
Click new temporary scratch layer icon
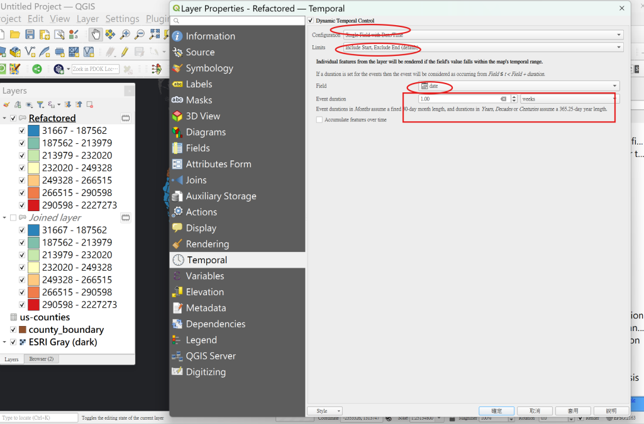(x=60, y=52)
